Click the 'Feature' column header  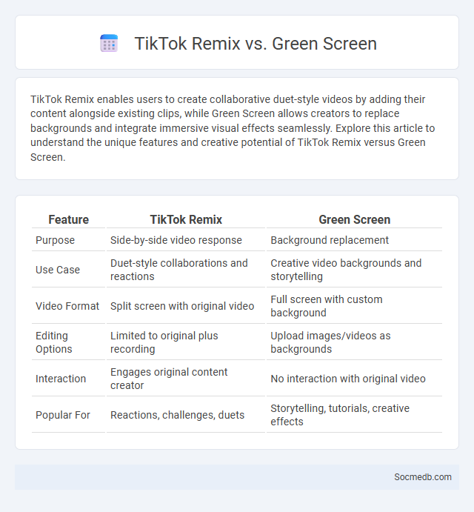[69, 220]
